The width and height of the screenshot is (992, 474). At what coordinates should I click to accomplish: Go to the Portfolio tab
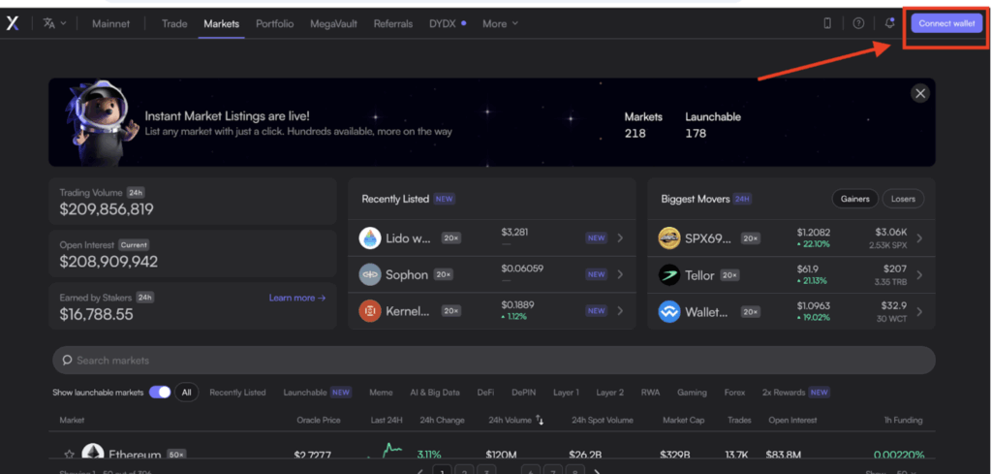click(x=274, y=24)
